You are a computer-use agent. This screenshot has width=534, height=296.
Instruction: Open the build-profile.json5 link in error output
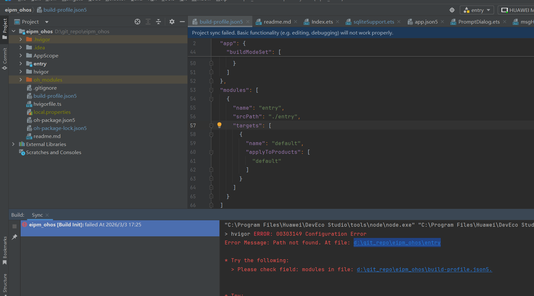tap(424, 269)
